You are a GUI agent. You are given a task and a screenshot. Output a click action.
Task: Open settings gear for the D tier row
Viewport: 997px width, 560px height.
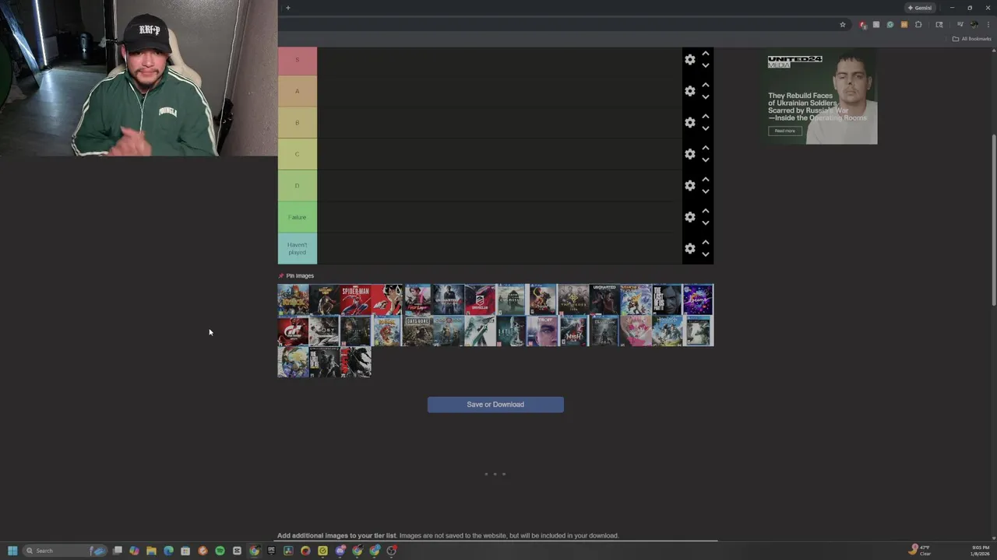click(x=690, y=185)
